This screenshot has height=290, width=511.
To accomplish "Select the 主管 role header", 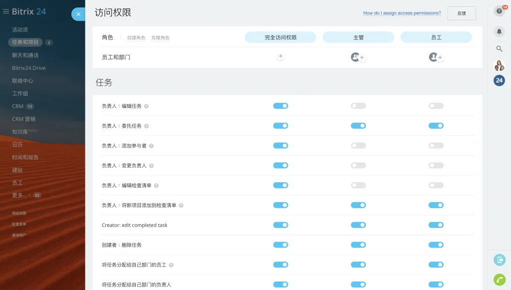I will click(358, 37).
